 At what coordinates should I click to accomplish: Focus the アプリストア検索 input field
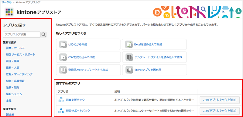(x=22, y=35)
